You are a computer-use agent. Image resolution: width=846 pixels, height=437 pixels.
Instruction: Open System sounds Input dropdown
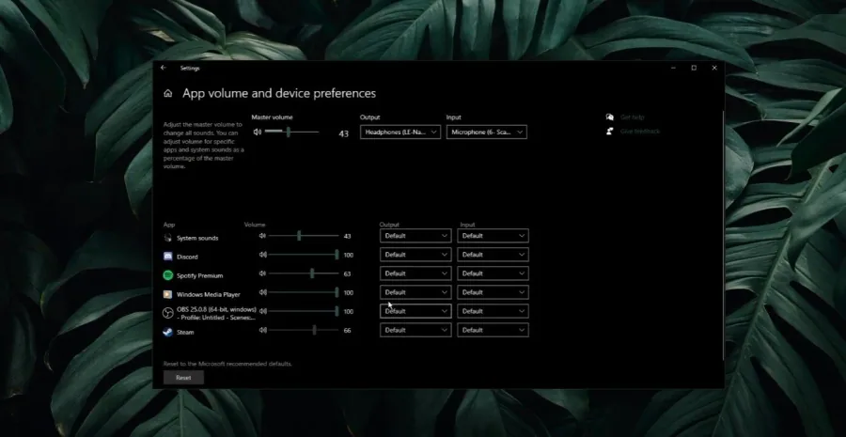click(493, 236)
